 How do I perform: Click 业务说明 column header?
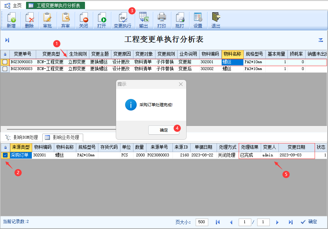click(x=188, y=54)
